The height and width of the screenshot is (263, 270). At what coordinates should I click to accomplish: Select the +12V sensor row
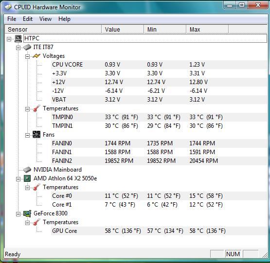pos(159,82)
